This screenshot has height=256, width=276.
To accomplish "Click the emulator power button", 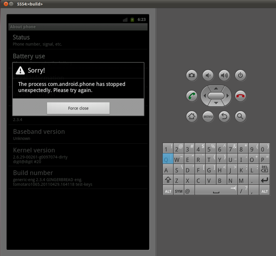I will [240, 75].
